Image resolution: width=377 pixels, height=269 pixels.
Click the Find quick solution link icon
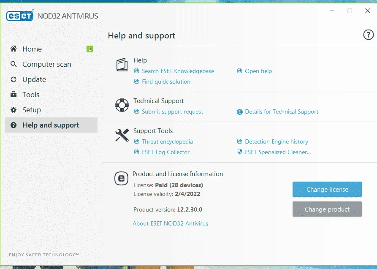point(136,82)
